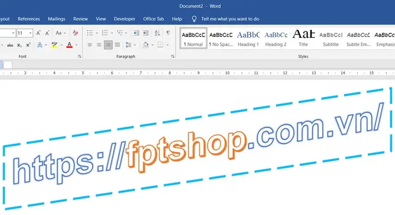Start a bulleted list

click(90, 33)
